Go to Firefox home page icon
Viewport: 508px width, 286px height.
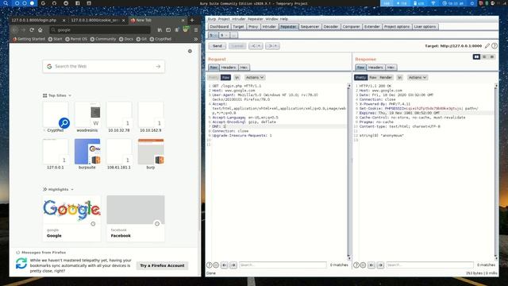coord(40,30)
